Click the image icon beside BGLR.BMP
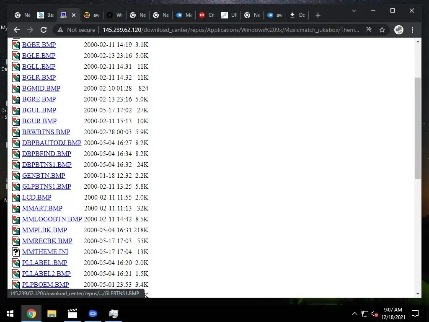 16,78
